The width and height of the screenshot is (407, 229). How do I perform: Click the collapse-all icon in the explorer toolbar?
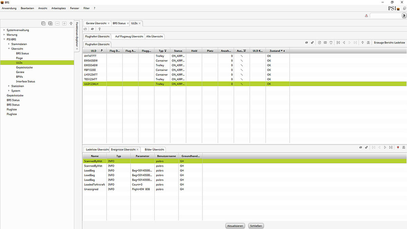pos(43,23)
